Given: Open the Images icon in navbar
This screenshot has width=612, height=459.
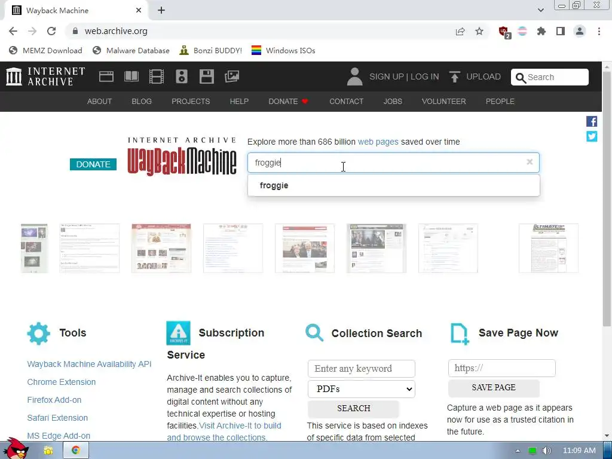Looking at the screenshot, I should point(232,76).
